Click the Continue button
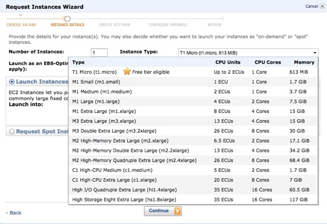Image resolution: width=327 pixels, height=224 pixels. pos(163,211)
